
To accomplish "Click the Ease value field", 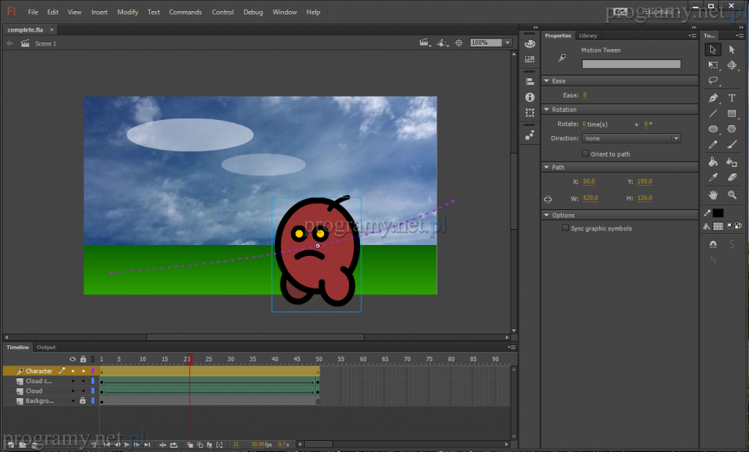I will coord(584,96).
